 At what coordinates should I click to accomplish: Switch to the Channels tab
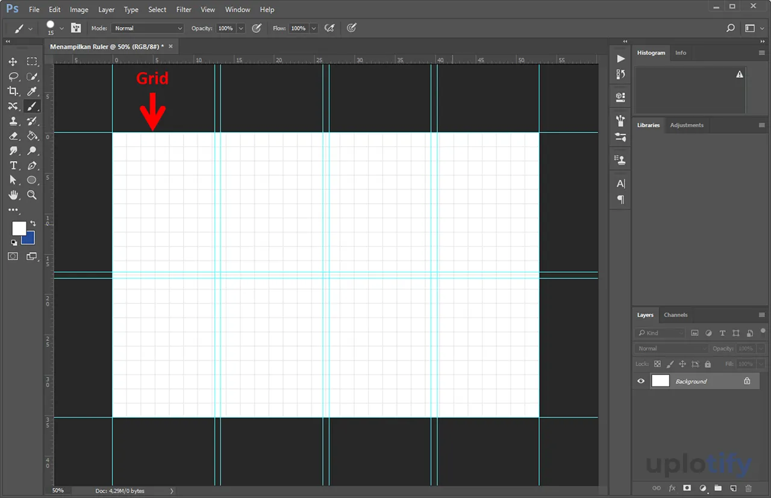click(676, 315)
